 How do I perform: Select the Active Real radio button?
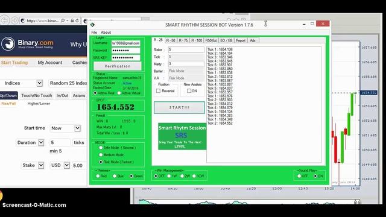pyautogui.click(x=95, y=93)
